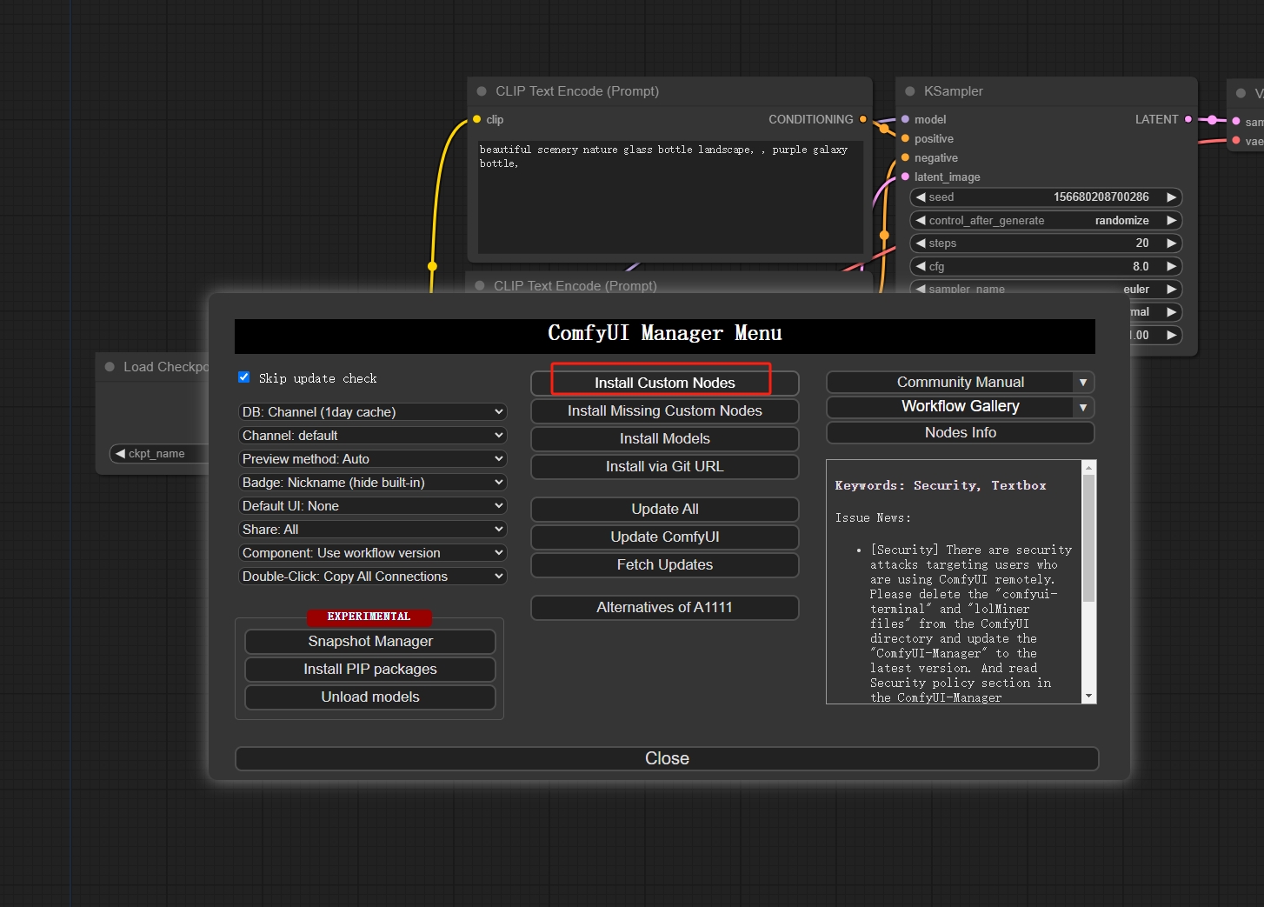Open the Workflow Gallery dropdown
Screen dimensions: 1264x907
tap(960, 407)
